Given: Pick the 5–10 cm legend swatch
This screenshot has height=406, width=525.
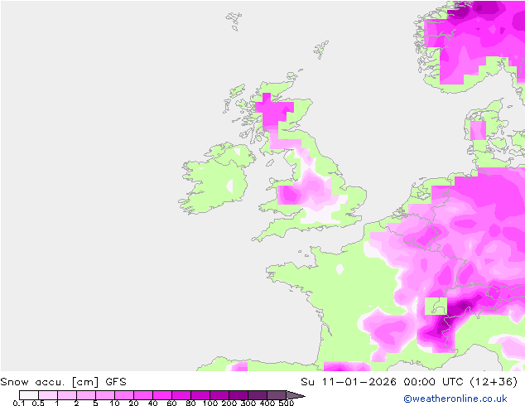Looking at the screenshot, I should click(x=105, y=395).
